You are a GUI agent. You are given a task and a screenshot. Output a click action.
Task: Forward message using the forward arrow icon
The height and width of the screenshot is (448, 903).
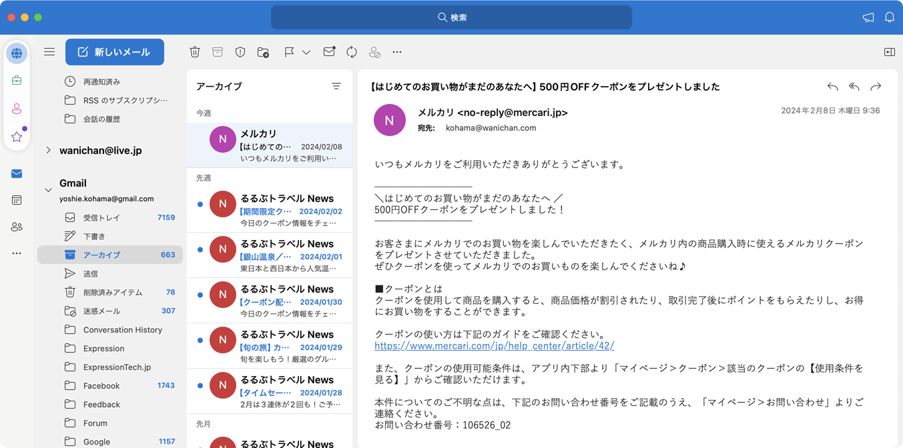[x=876, y=87]
